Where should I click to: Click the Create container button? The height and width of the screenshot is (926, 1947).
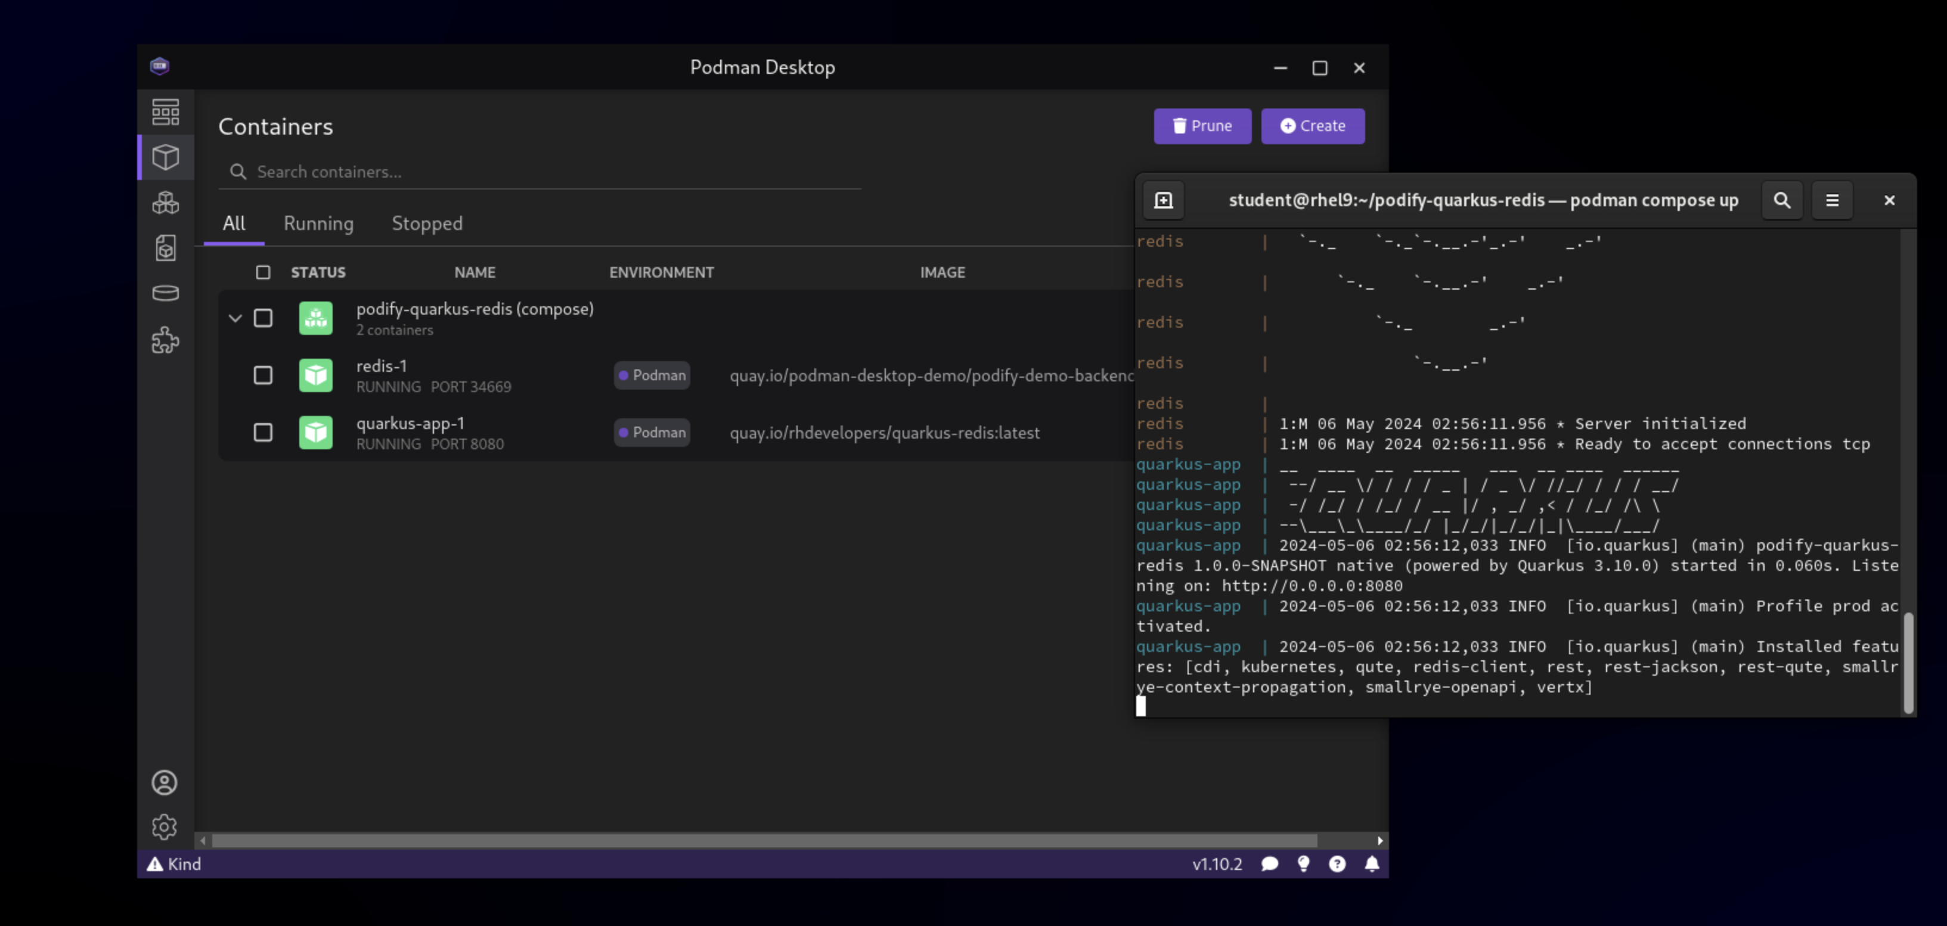click(x=1312, y=126)
